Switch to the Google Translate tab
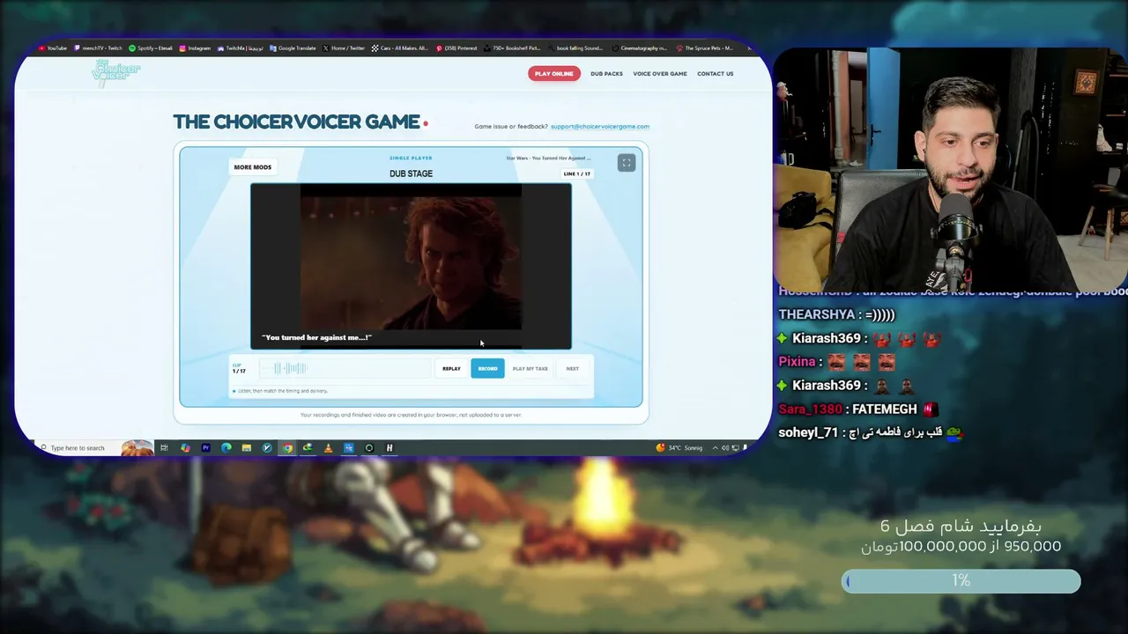Screen dimensions: 1128x634 click(x=293, y=48)
